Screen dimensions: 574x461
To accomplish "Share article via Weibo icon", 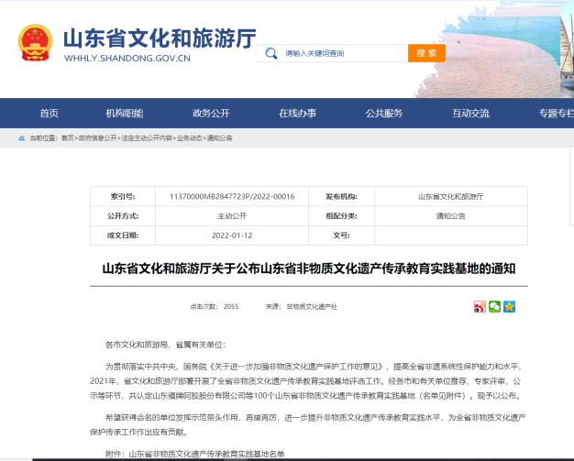I will click(x=480, y=306).
